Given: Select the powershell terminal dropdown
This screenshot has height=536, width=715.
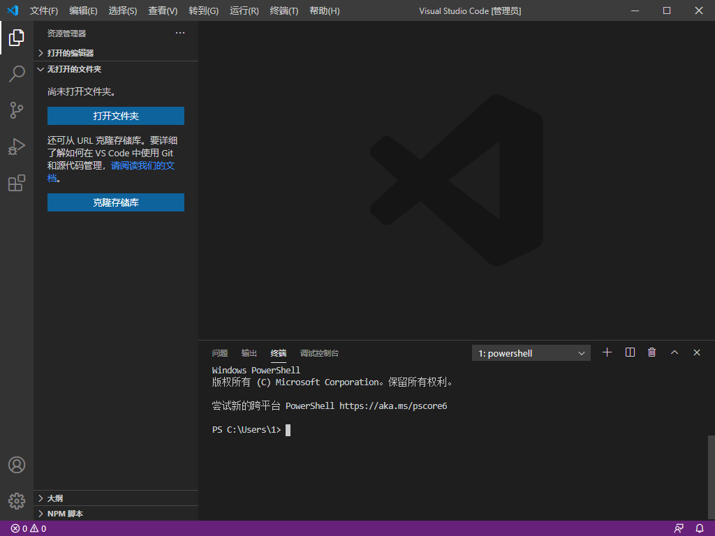Looking at the screenshot, I should click(531, 353).
